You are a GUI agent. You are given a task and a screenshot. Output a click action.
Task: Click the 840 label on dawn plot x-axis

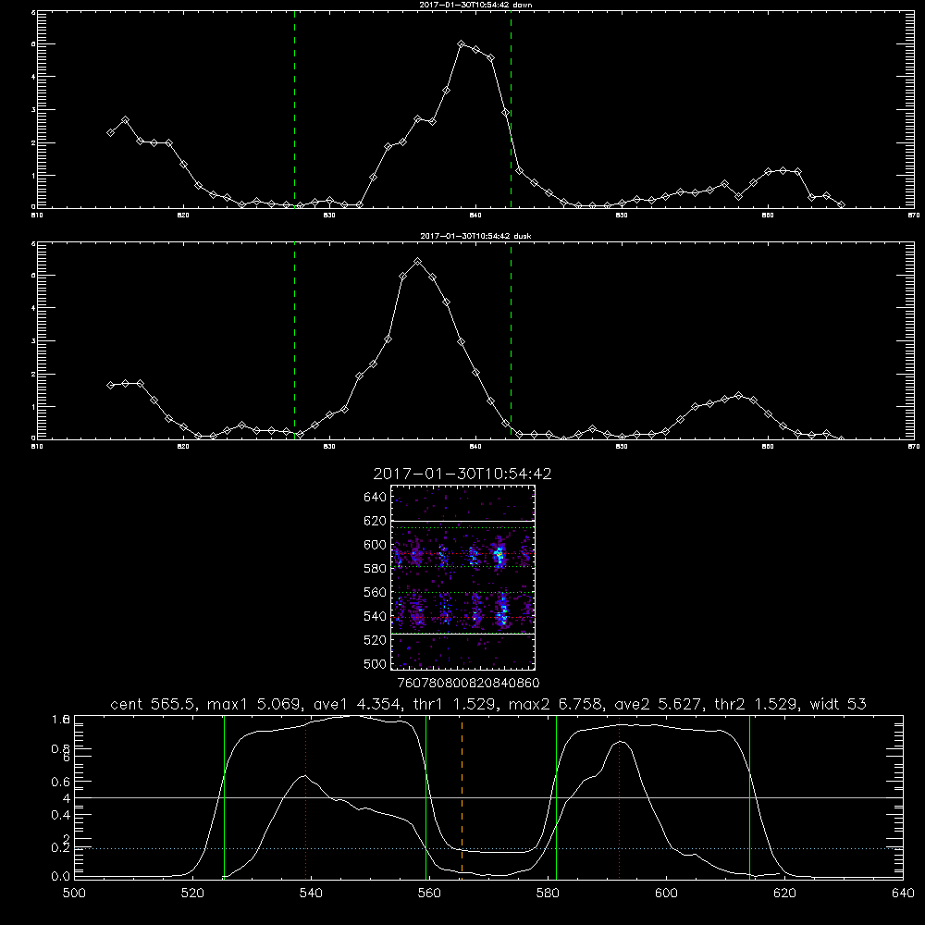476,216
